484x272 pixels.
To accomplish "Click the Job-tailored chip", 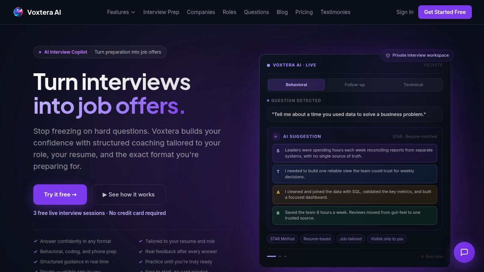I will (351, 239).
